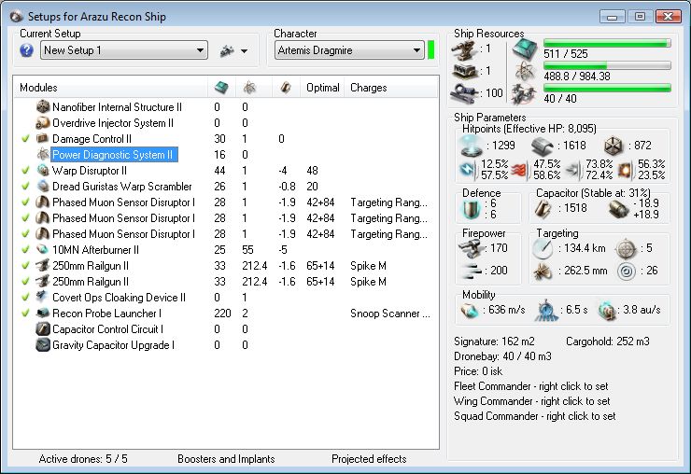The height and width of the screenshot is (474, 691).
Task: Click the structure hitpoints icon
Action: (613, 146)
